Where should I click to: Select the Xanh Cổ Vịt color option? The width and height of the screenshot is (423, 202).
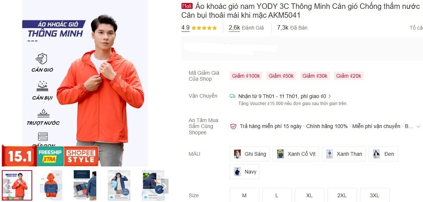(x=296, y=154)
